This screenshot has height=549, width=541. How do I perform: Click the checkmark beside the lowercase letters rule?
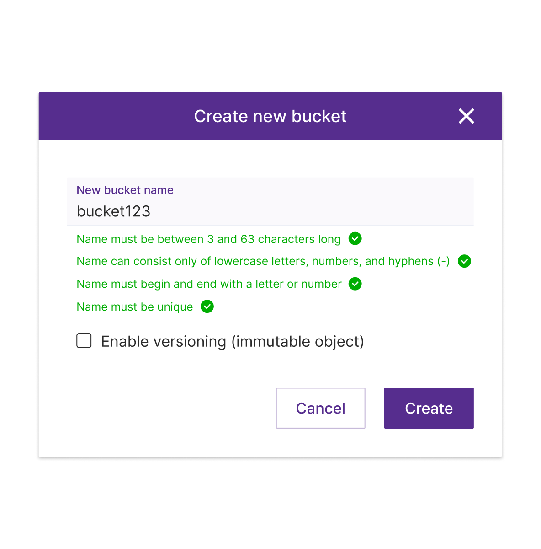pos(464,261)
